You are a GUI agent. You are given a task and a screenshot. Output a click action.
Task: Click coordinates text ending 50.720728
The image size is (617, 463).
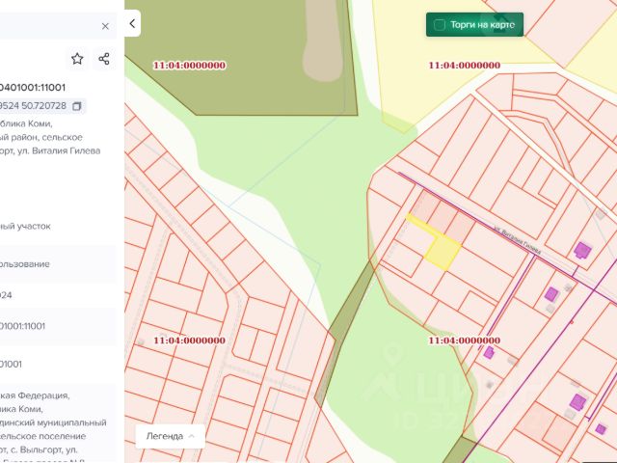point(33,106)
